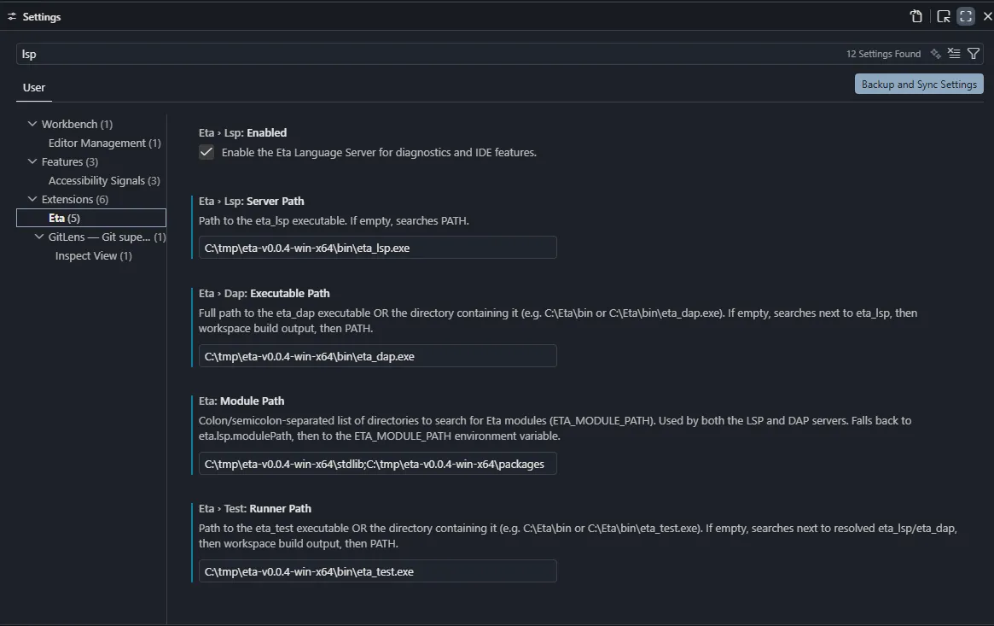
Task: Uncheck Eta Lsp Enabled checkbox
Action: [x=206, y=152]
